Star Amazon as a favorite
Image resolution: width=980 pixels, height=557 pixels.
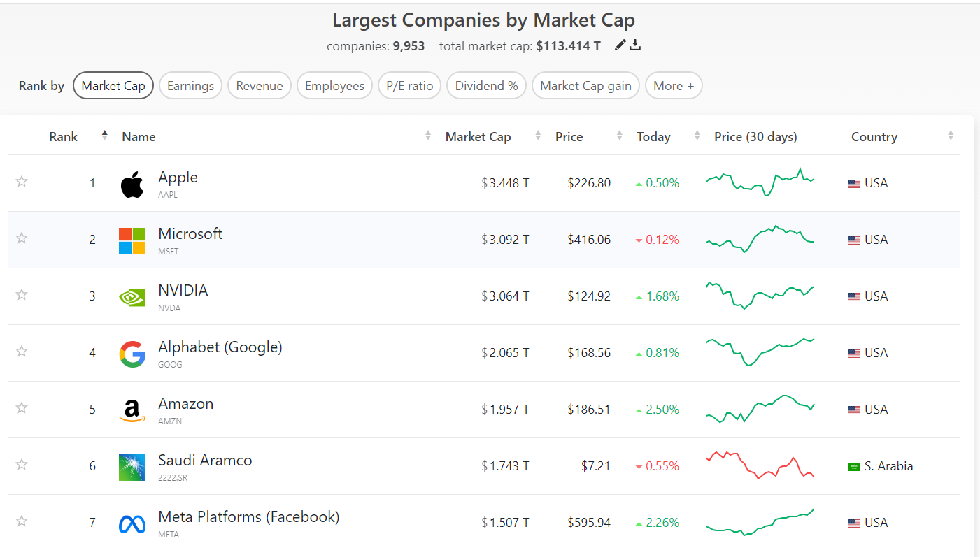pyautogui.click(x=22, y=408)
